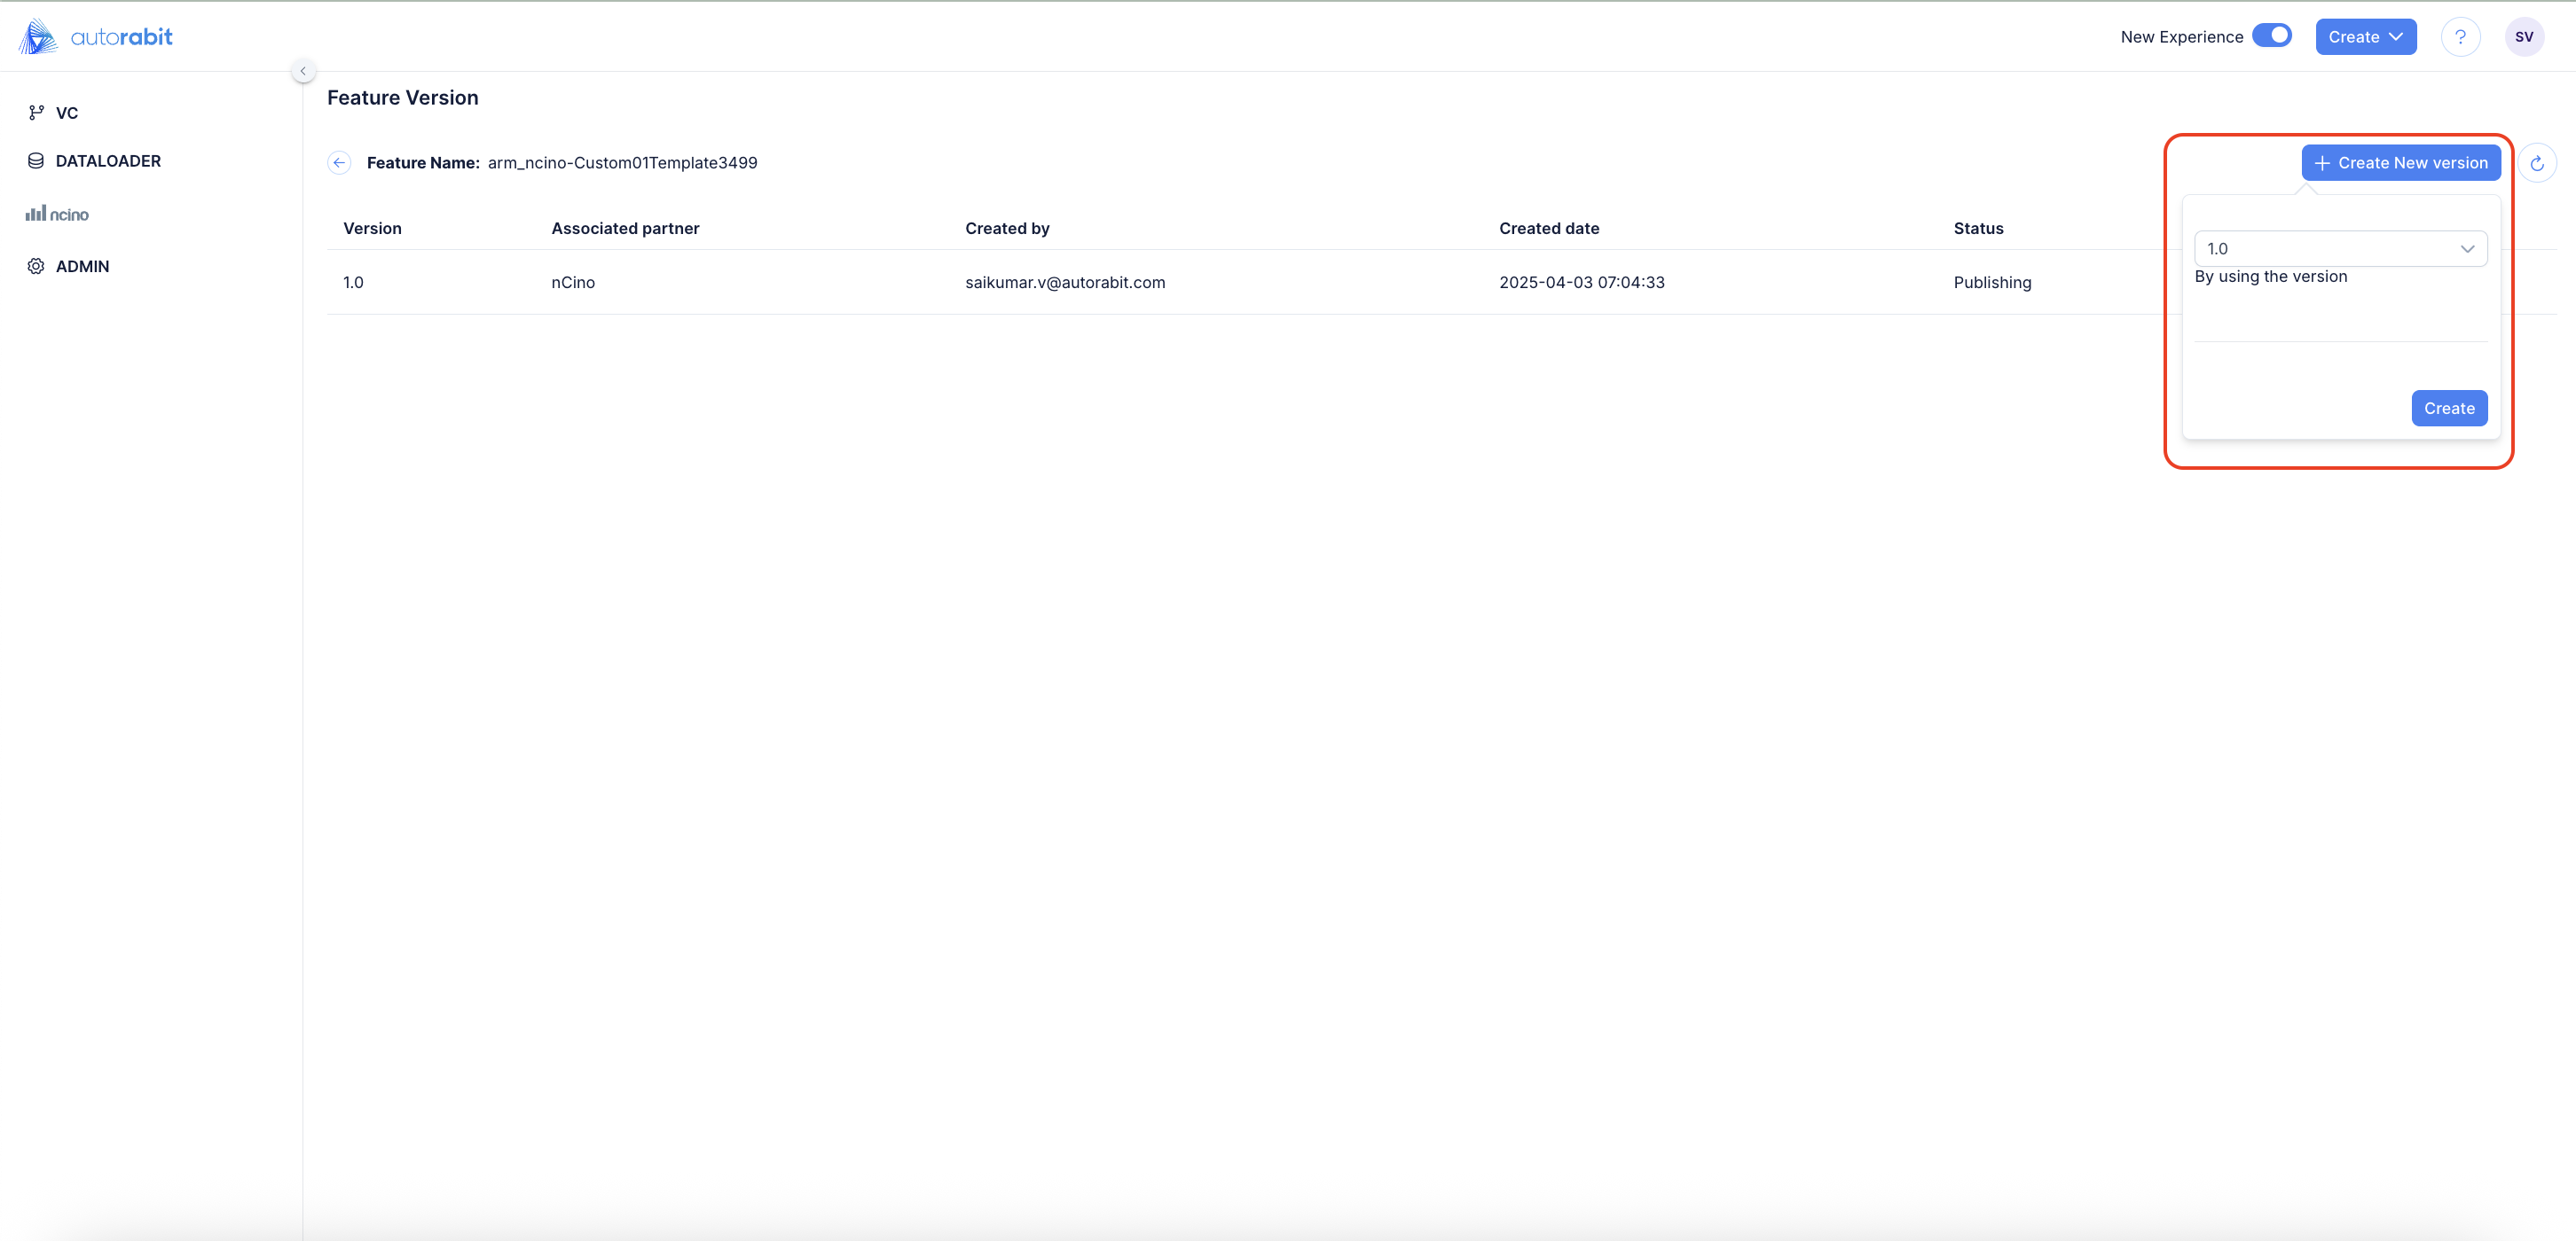Open the help question mark icon
This screenshot has height=1241, width=2576.
2460,37
